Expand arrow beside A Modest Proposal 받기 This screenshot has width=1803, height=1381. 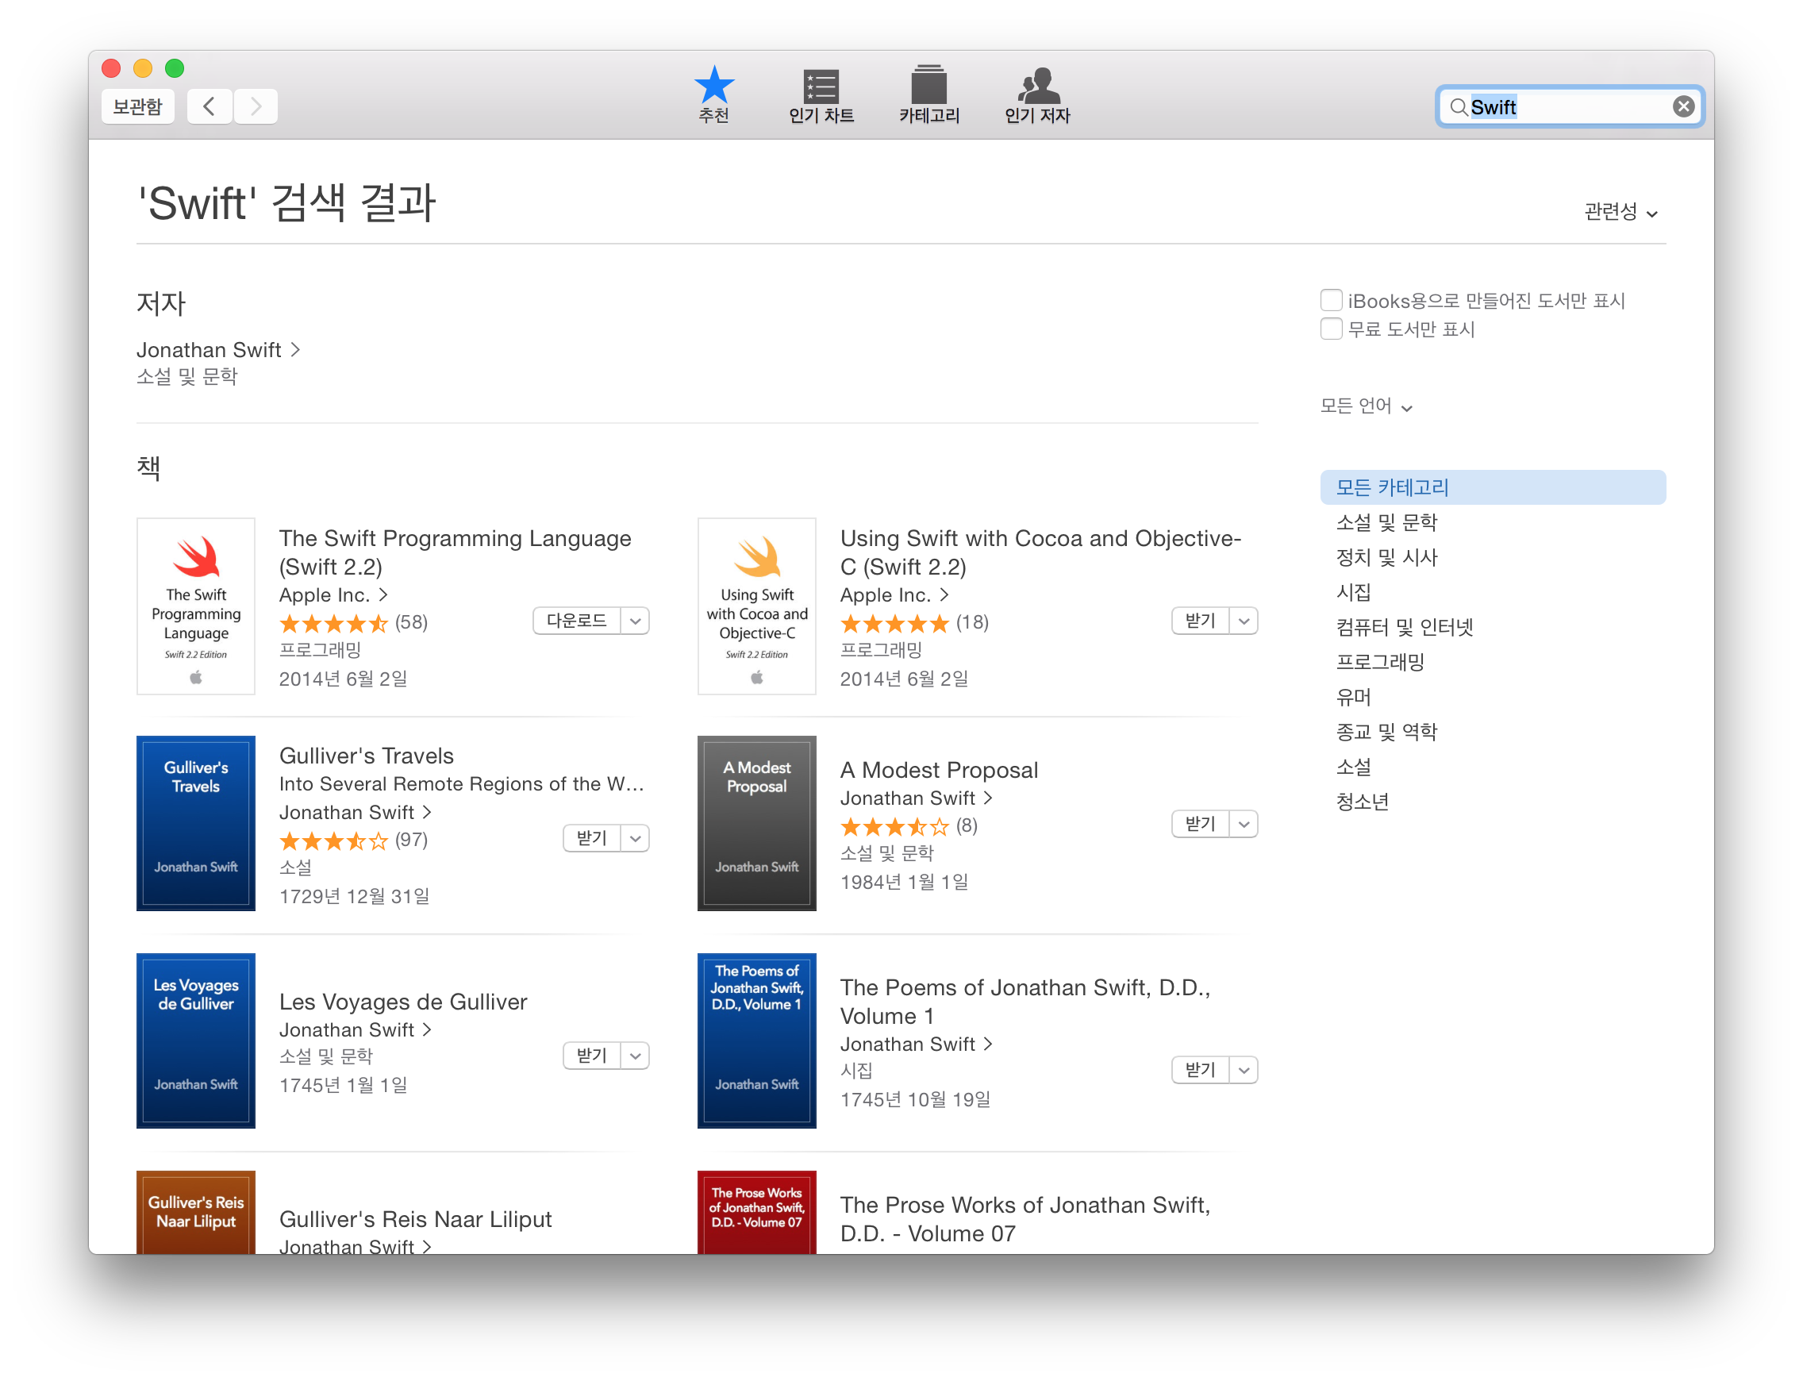(1244, 824)
